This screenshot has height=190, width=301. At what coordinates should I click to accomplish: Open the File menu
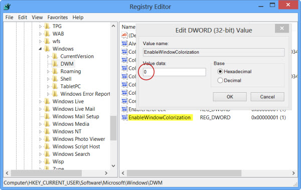9,17
